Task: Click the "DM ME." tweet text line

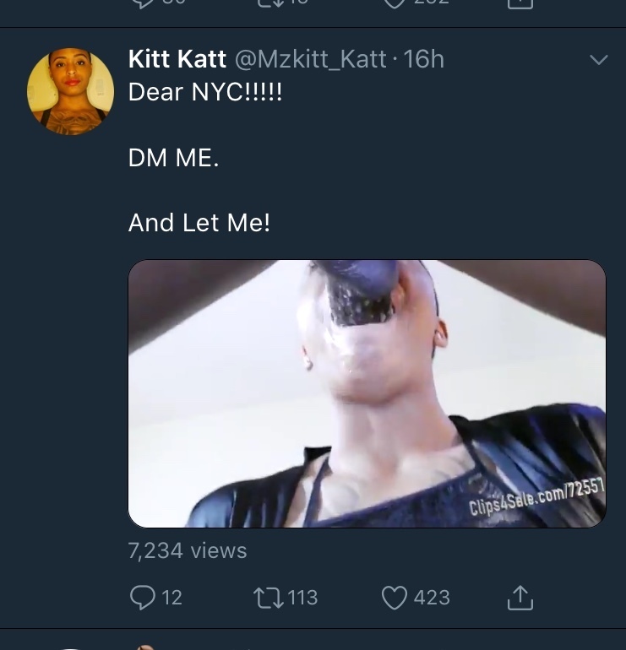Action: pyautogui.click(x=173, y=158)
